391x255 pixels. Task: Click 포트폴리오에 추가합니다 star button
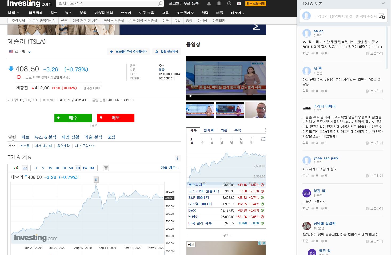[128, 52]
